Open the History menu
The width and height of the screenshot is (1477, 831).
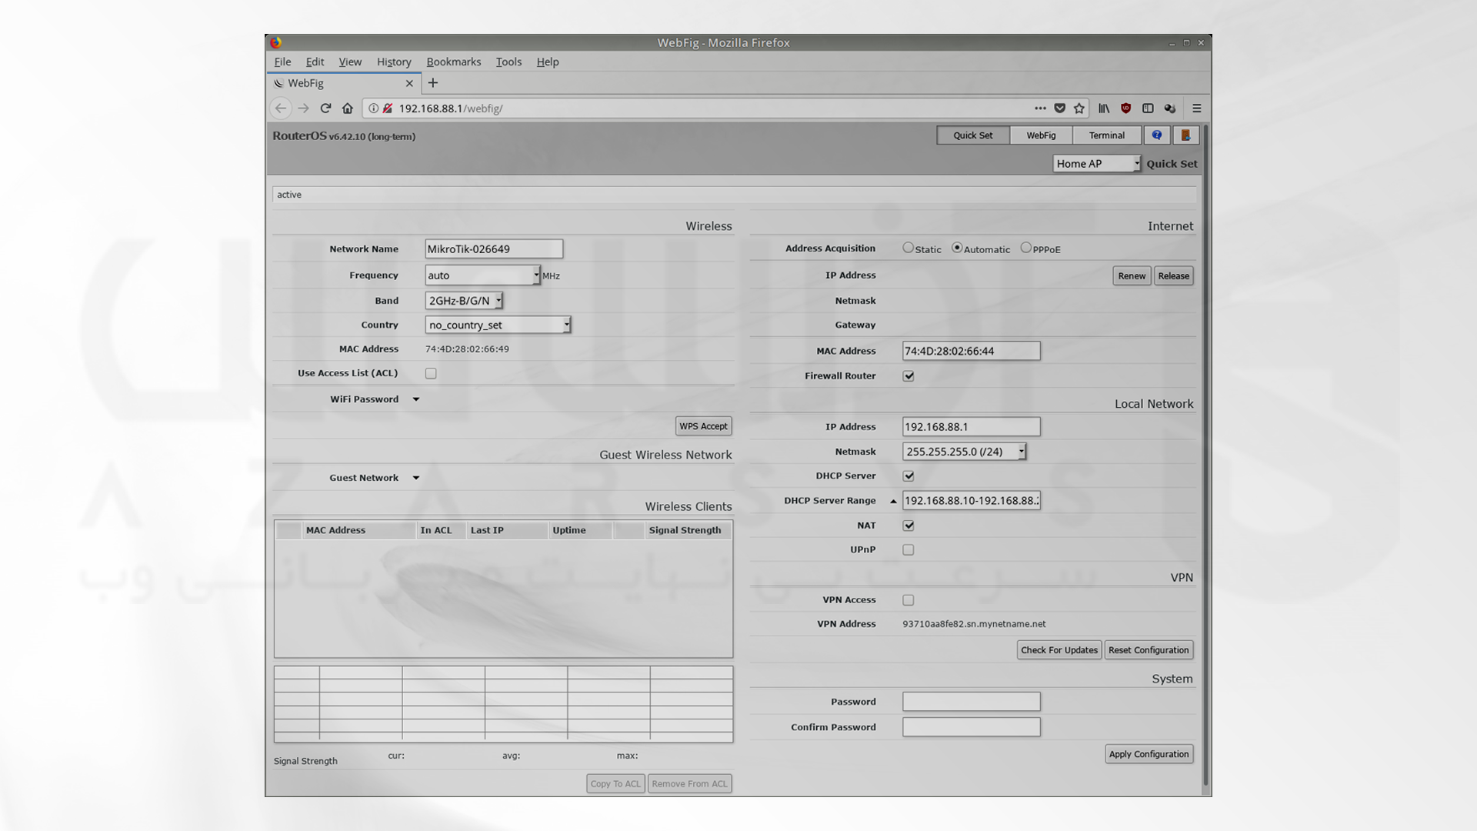[394, 62]
